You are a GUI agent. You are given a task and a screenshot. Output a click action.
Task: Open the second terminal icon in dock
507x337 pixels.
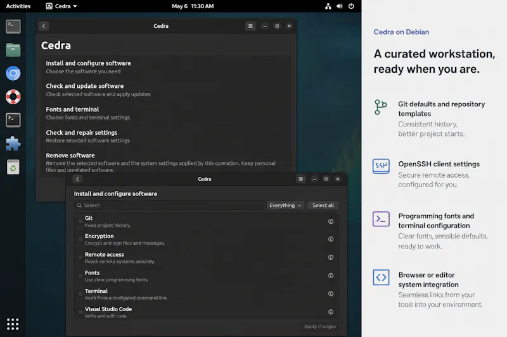(13, 120)
